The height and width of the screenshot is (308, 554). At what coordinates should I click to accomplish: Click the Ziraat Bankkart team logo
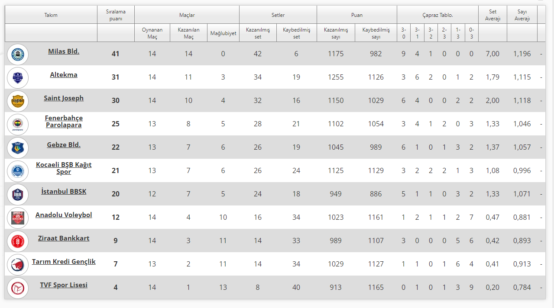pos(18,241)
